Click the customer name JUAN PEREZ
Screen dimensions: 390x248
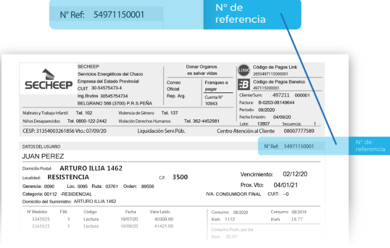43,156
